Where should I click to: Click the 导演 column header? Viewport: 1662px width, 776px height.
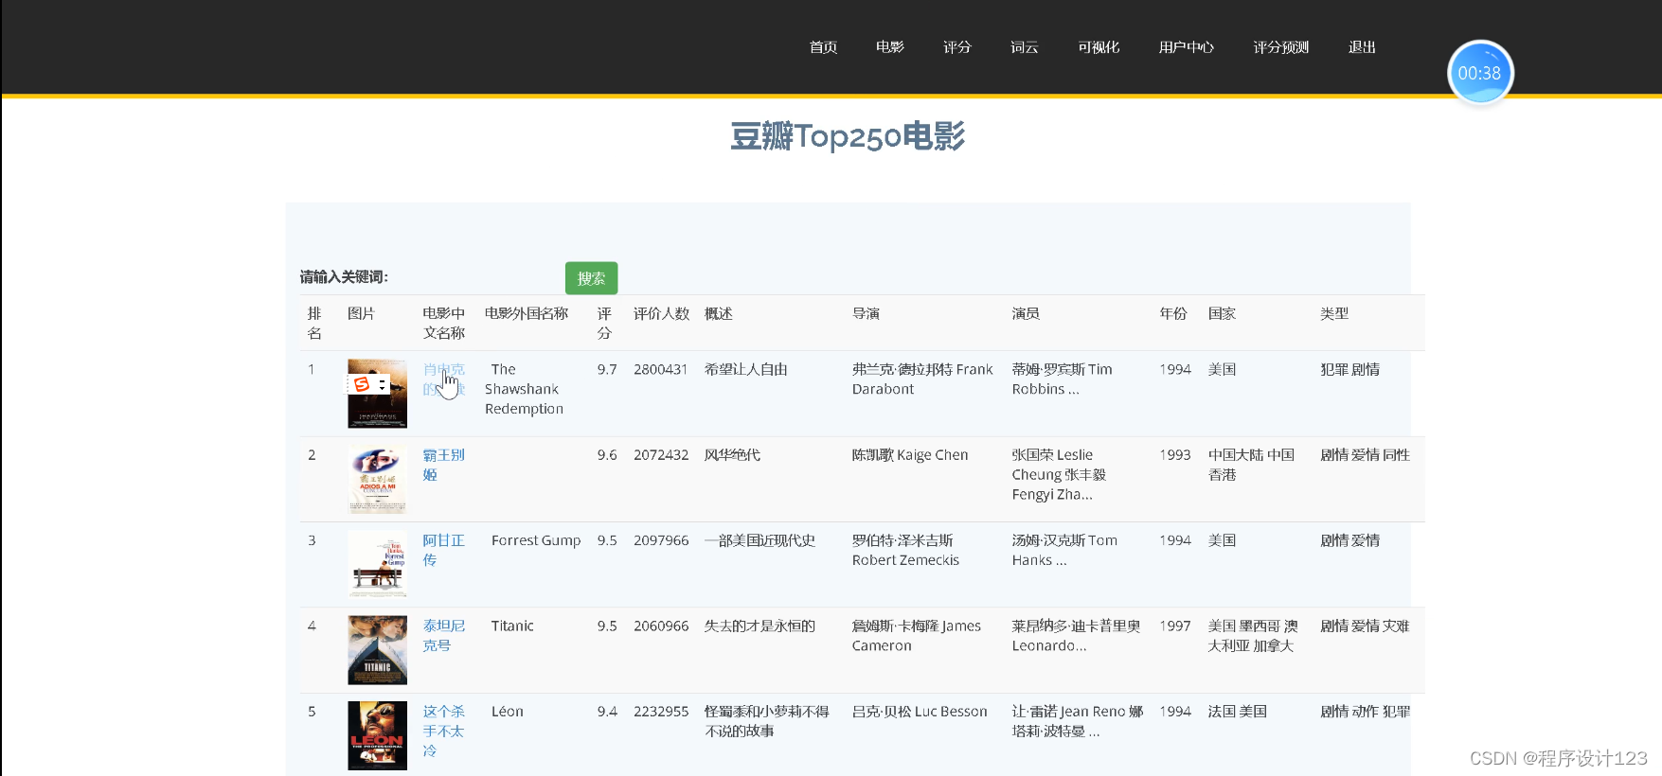point(866,313)
